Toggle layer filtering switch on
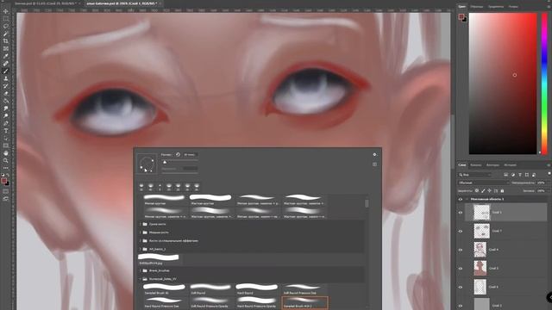Image resolution: width=552 pixels, height=310 pixels. tap(549, 173)
